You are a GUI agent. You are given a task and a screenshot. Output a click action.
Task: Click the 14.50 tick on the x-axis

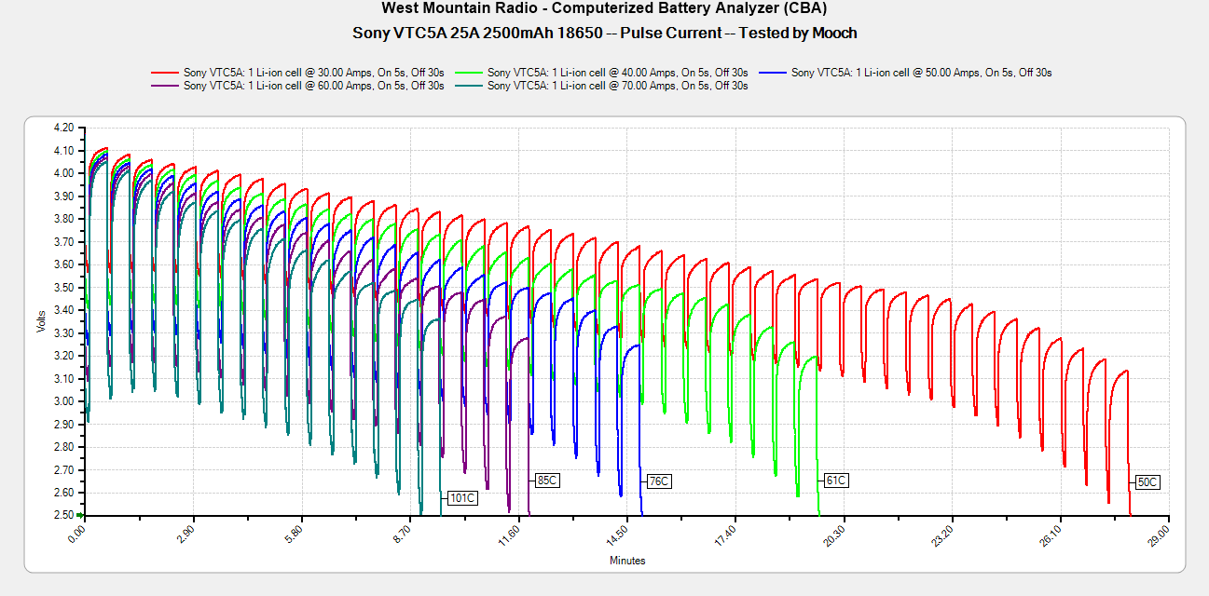coord(617,535)
